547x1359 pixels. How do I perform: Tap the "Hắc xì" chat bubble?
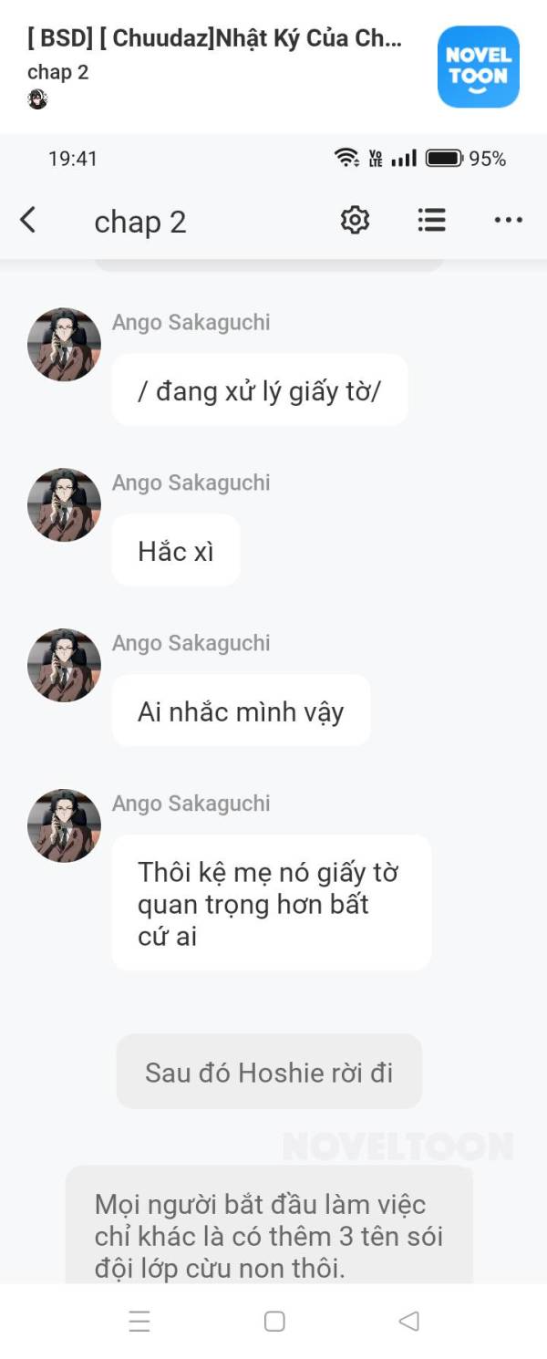click(176, 551)
